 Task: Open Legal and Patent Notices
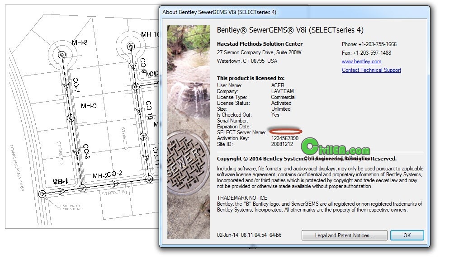[x=344, y=235]
